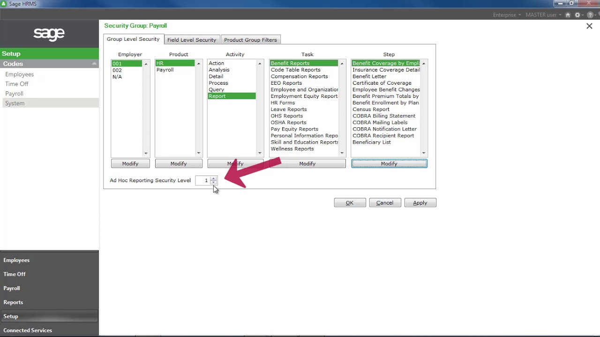
Task: Switch to the Field Level Security tab
Action: tap(192, 39)
